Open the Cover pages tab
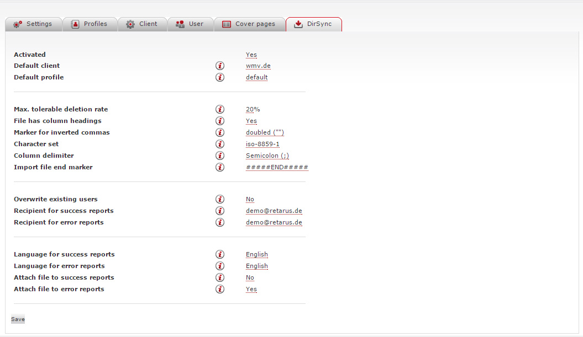 [250, 24]
